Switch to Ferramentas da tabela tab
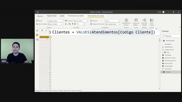Screen dimensions: 182x102 pyautogui.click(x=76, y=16)
